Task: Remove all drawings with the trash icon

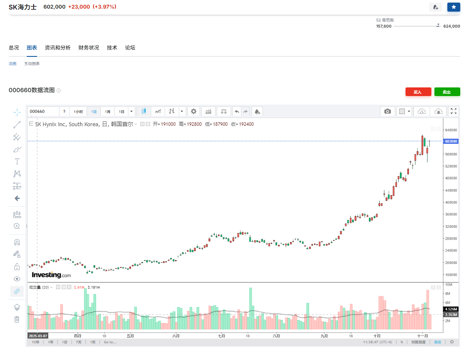Action: (x=17, y=319)
